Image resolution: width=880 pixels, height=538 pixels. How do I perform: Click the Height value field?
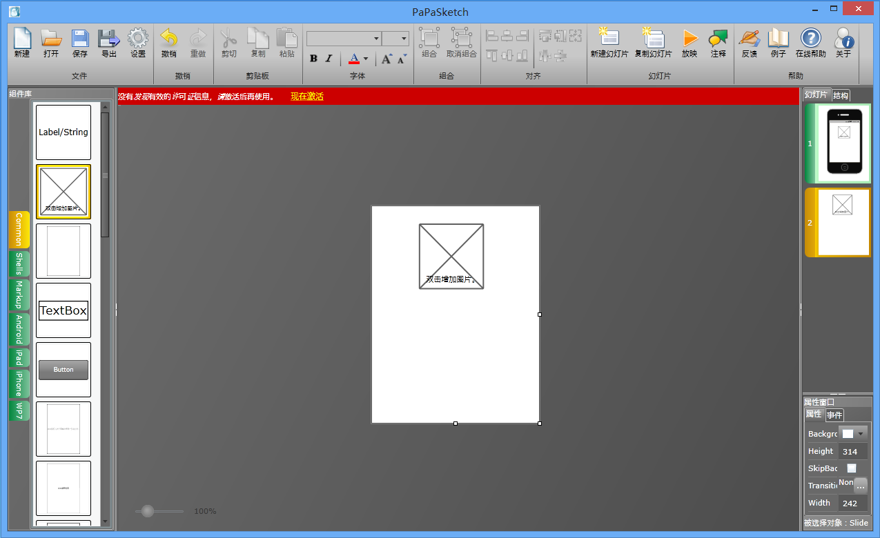click(853, 452)
